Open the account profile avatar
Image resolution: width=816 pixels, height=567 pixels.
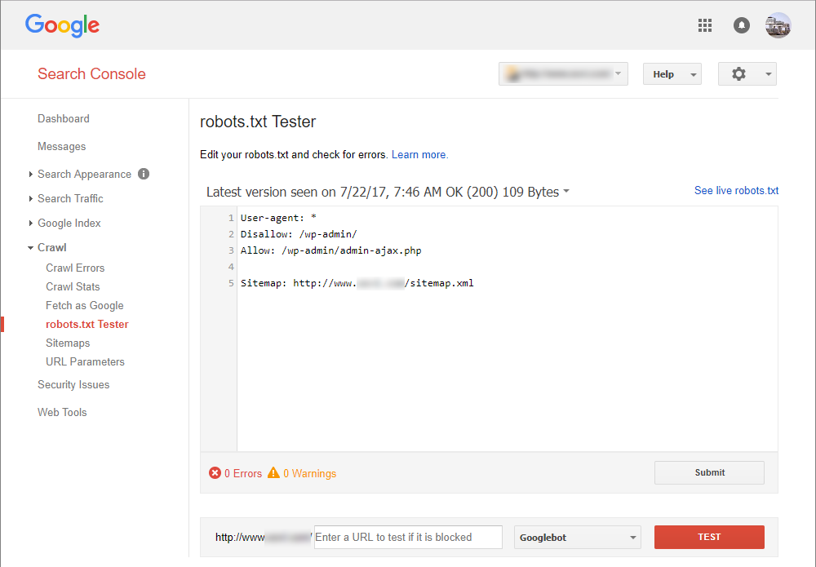[778, 25]
